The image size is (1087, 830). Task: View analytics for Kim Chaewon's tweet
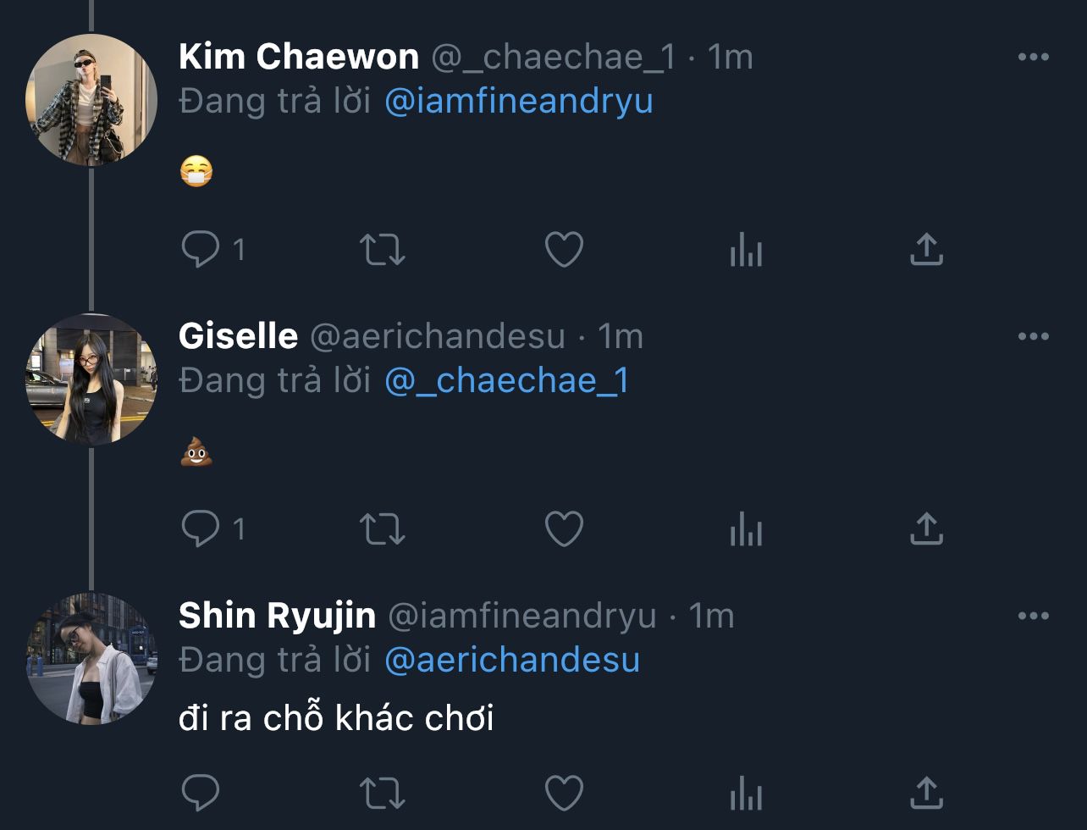[x=746, y=250]
